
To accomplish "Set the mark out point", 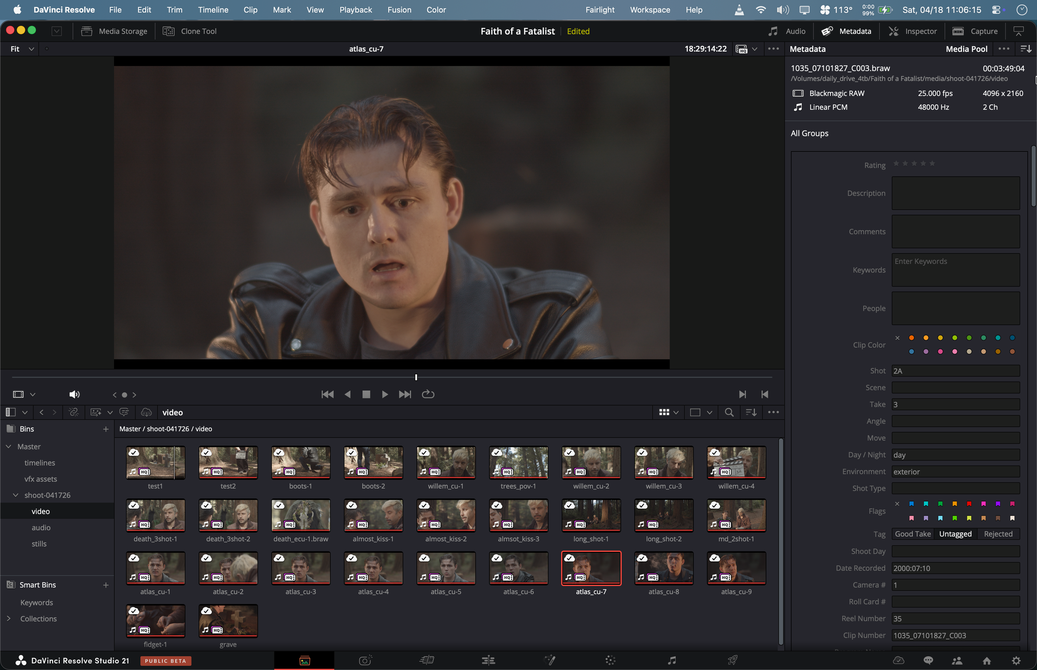I will 764,394.
